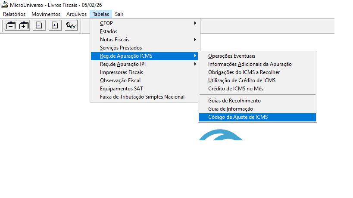Click the face with glasses toolbar icon
Image resolution: width=353 pixels, height=198 pixels.
pos(71,26)
